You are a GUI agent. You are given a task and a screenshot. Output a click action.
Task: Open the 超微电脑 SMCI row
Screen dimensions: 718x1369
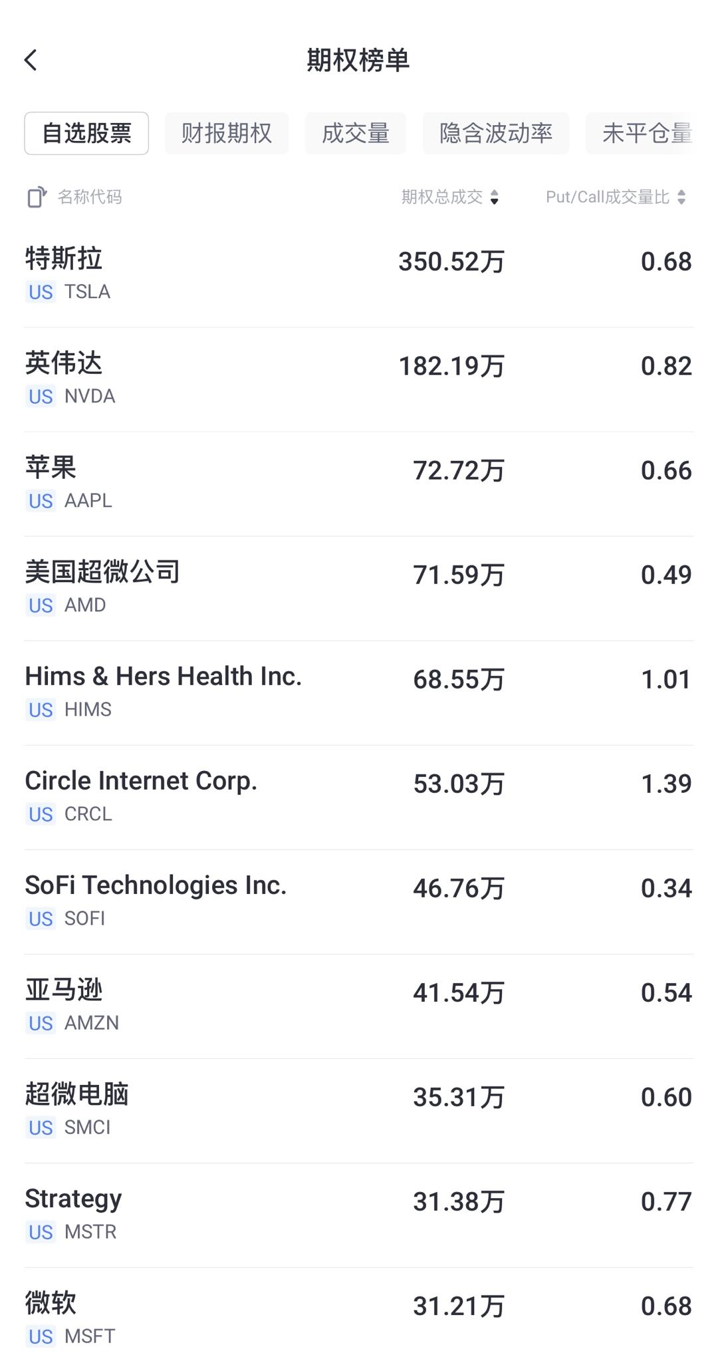click(359, 1110)
